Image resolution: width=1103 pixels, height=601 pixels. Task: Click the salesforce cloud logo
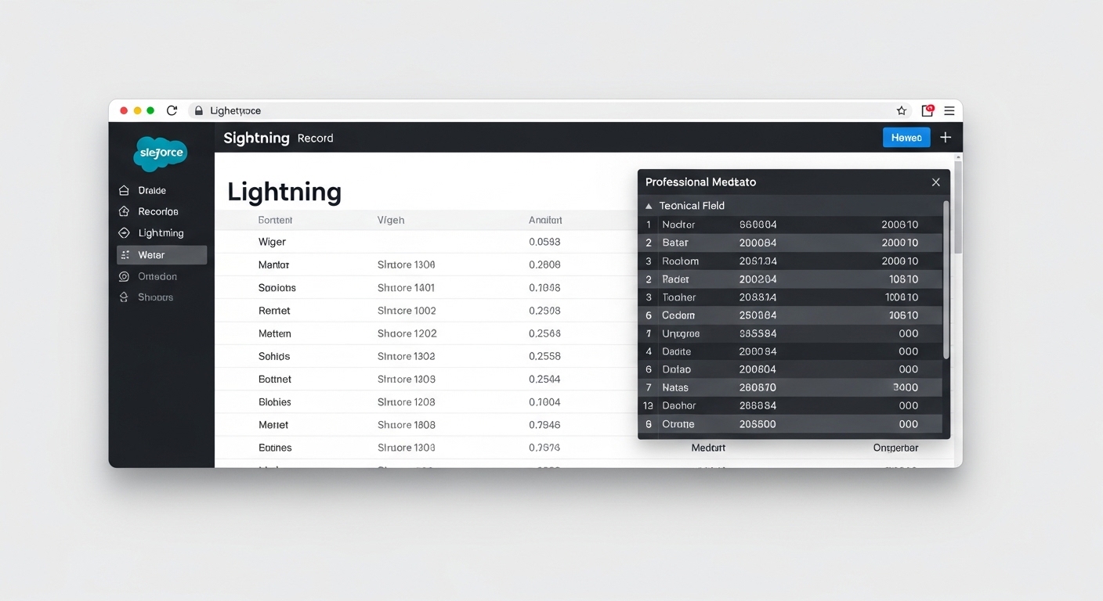point(161,153)
